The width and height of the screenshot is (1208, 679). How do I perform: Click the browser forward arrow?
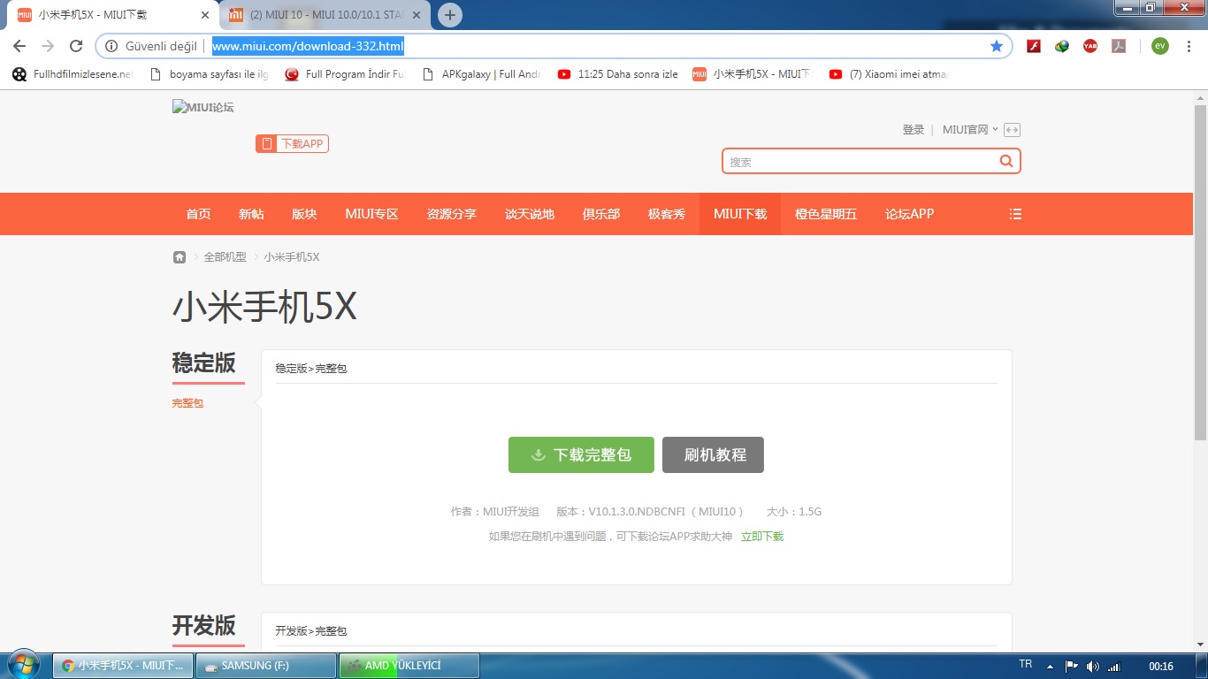(48, 46)
